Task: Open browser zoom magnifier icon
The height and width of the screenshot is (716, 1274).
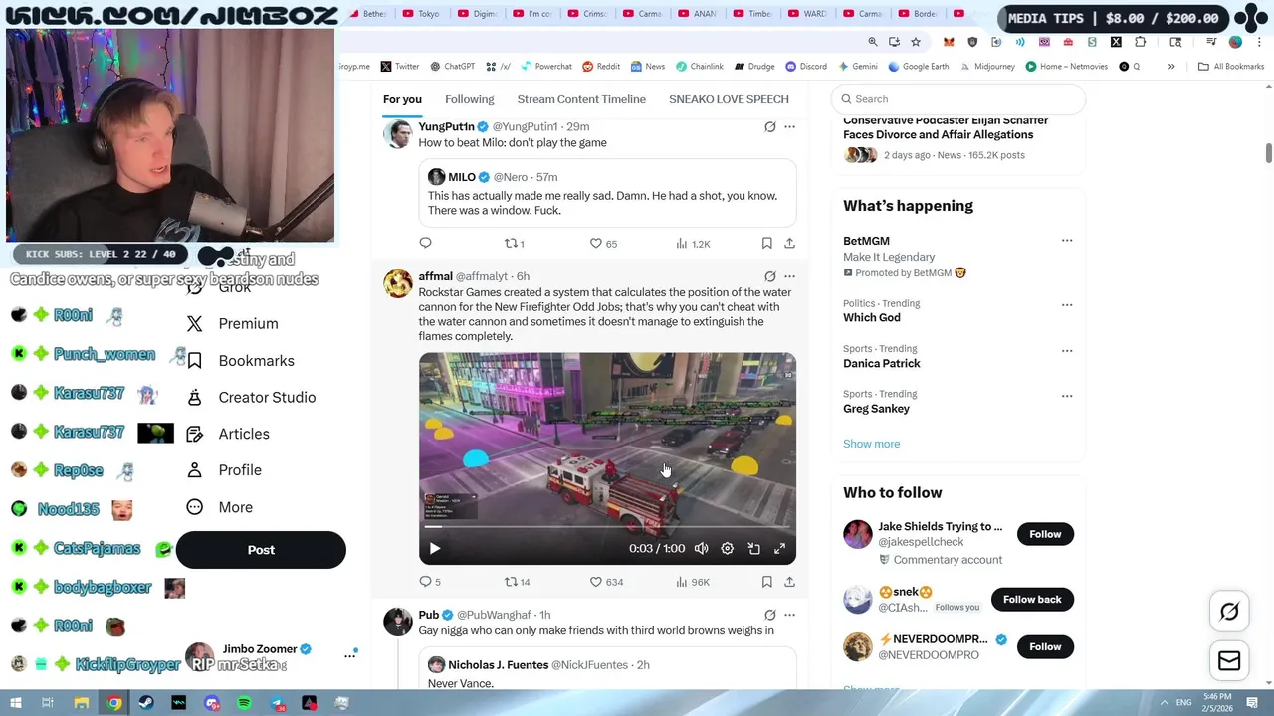Action: point(873,42)
